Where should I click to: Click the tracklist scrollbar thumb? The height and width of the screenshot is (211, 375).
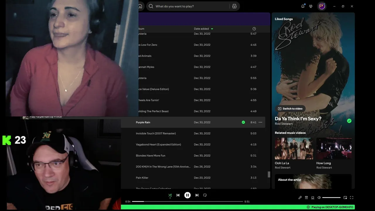(269, 174)
